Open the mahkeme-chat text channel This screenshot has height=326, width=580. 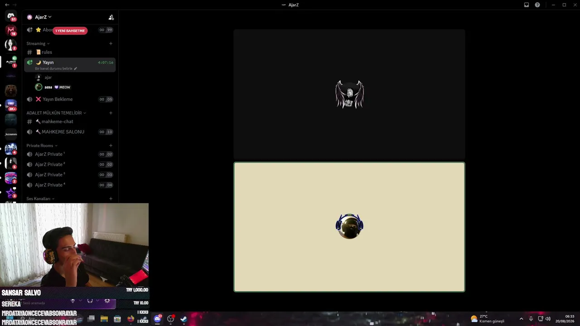point(70,121)
